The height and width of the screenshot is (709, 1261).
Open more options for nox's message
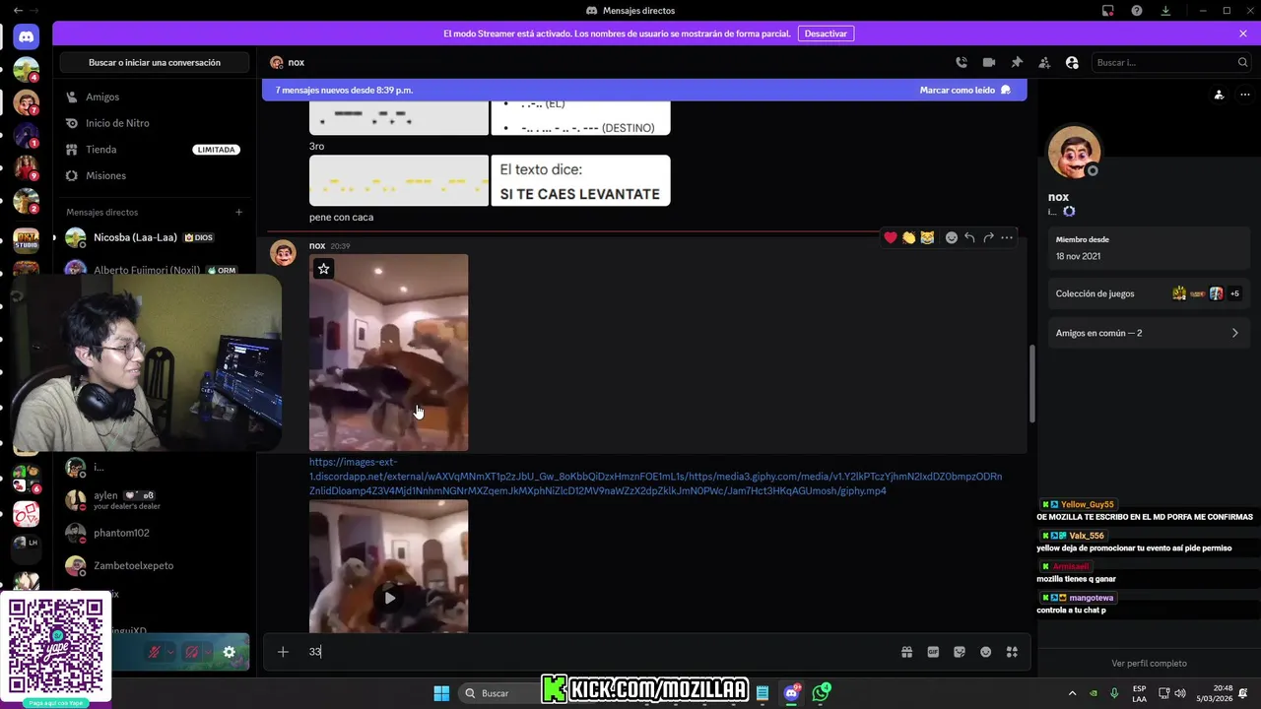pos(1007,237)
